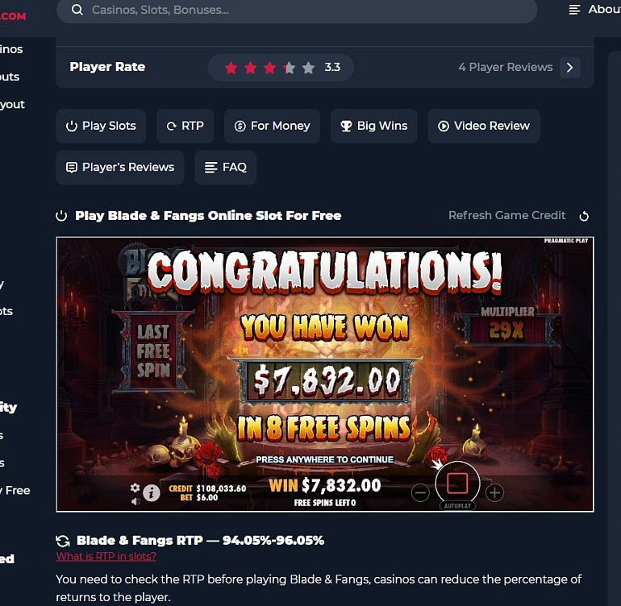The image size is (621, 606).
Task: Mute the game sound speaker
Action: [135, 501]
